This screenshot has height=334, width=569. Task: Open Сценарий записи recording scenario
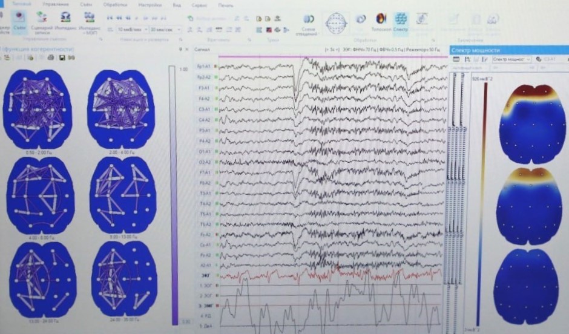42,22
